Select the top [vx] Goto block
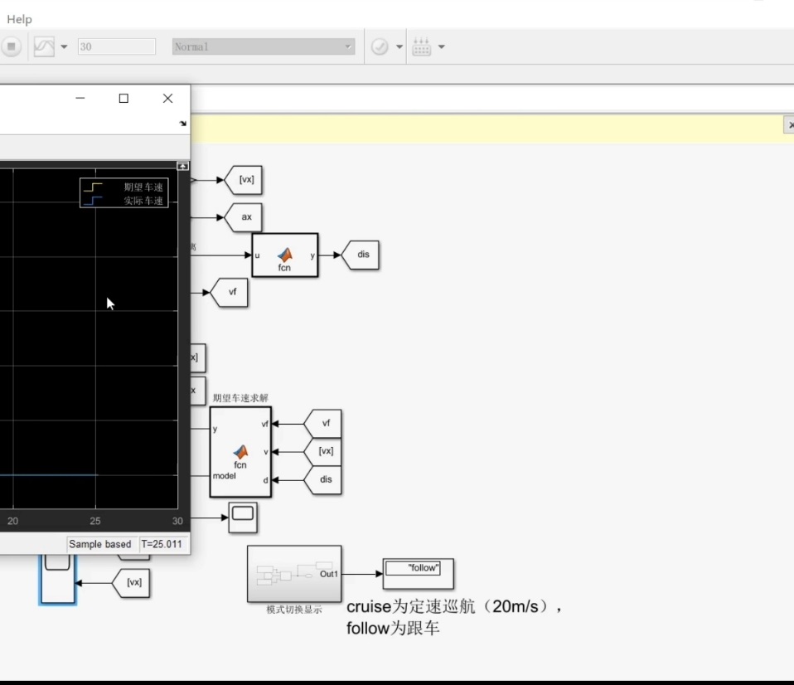 (x=244, y=180)
